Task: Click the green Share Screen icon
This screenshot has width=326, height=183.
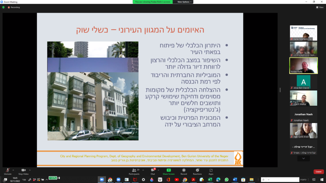Action: point(168,171)
